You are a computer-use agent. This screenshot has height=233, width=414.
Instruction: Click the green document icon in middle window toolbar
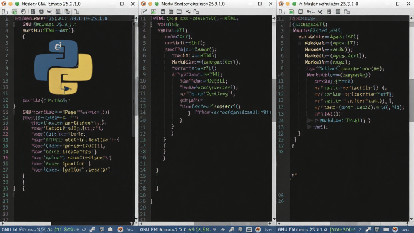click(153, 12)
